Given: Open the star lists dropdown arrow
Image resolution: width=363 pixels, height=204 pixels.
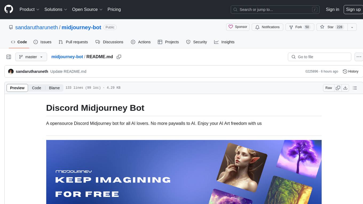Looking at the screenshot, I should point(352,27).
